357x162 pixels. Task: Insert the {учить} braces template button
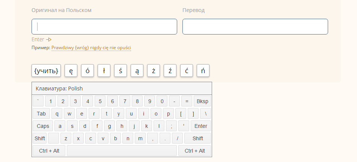tap(46, 71)
